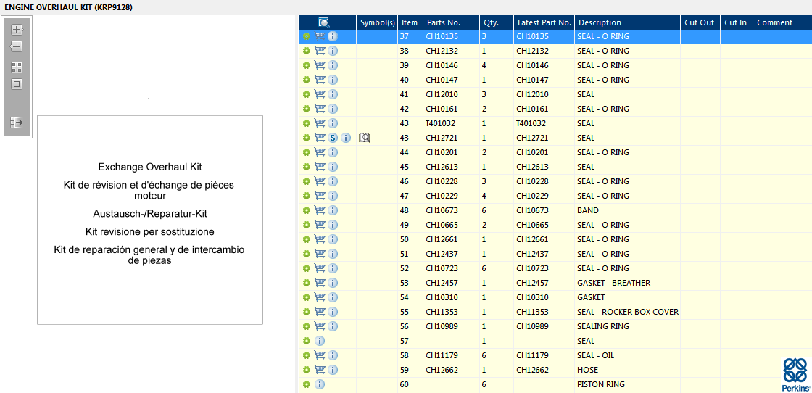Click green gear icon for item 57
Viewport: 812px width, 393px height.
307,341
